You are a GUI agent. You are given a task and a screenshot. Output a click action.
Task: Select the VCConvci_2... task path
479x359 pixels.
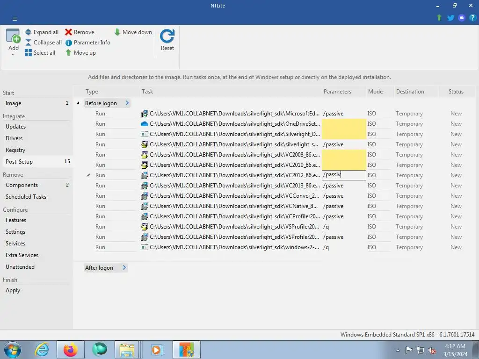click(234, 196)
